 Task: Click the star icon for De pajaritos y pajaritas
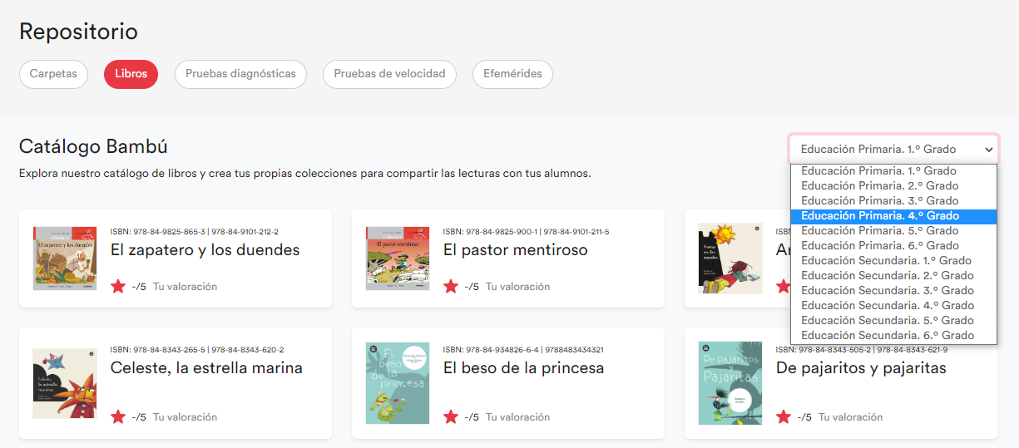tap(784, 417)
